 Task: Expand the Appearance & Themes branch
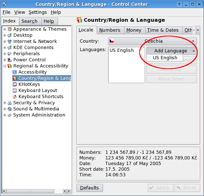5,29
